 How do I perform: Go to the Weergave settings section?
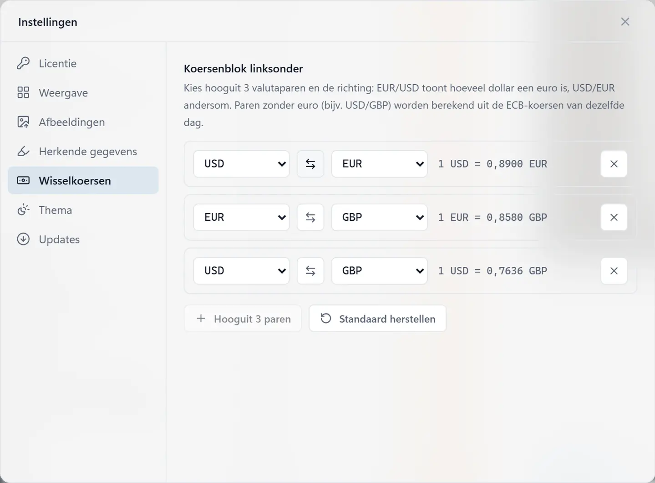click(83, 93)
